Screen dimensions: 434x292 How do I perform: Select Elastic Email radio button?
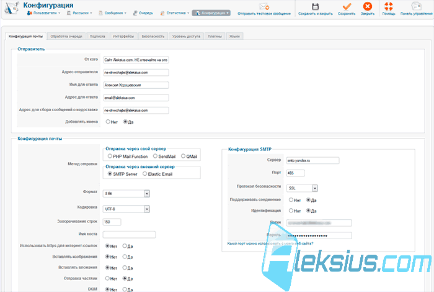(144, 174)
